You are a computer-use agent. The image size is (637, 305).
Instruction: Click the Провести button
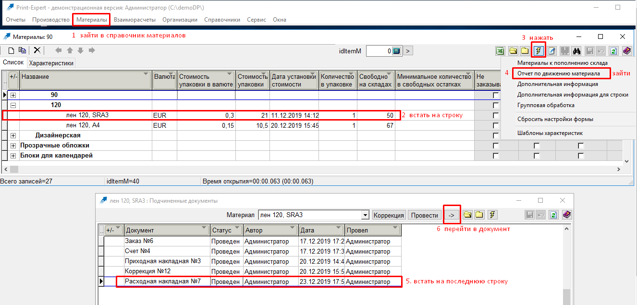point(425,215)
